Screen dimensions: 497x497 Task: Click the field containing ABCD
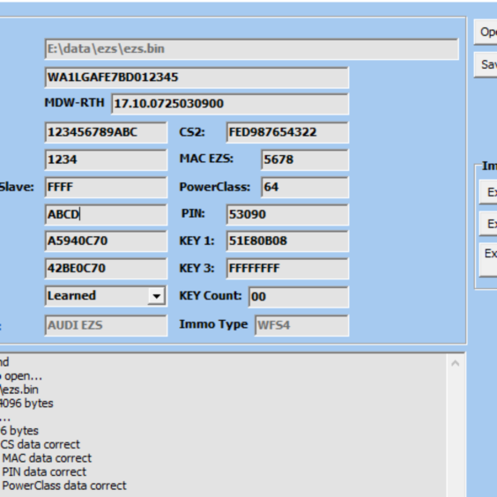point(106,215)
